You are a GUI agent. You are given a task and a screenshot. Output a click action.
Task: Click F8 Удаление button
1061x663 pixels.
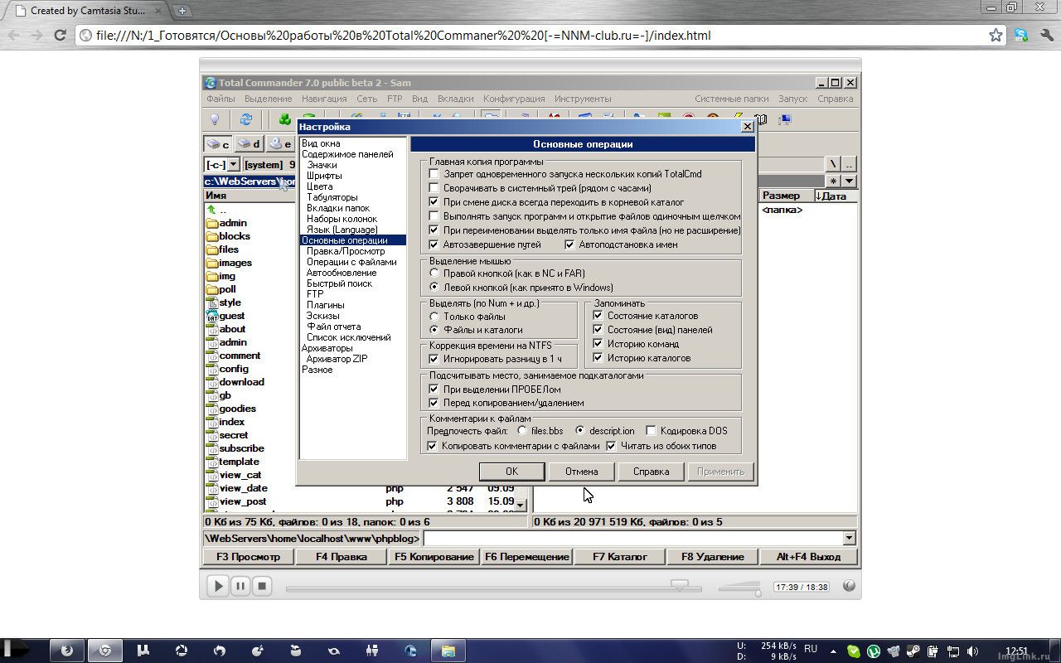713,557
